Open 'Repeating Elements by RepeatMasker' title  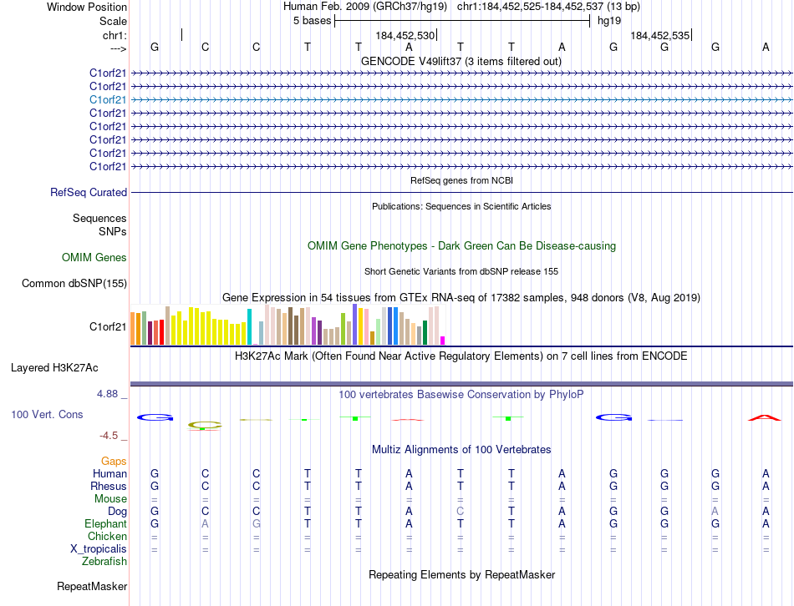coord(461,574)
